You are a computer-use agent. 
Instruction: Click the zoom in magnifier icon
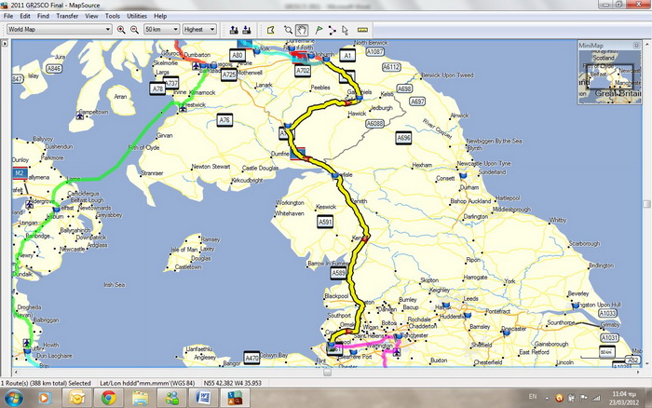pyautogui.click(x=121, y=30)
